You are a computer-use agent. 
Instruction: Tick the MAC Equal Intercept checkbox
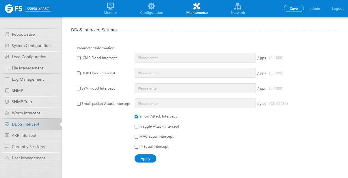(x=137, y=137)
